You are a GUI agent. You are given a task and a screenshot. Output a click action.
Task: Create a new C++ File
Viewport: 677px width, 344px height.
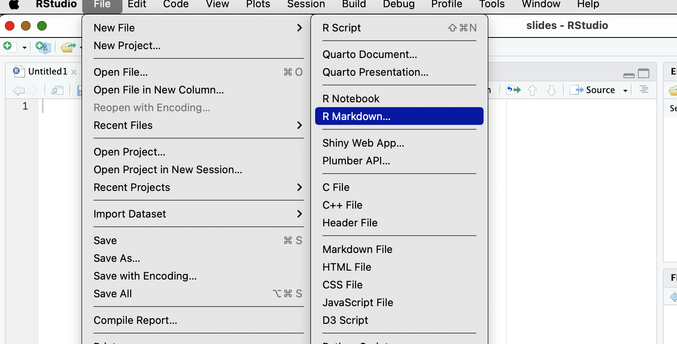pos(399,205)
